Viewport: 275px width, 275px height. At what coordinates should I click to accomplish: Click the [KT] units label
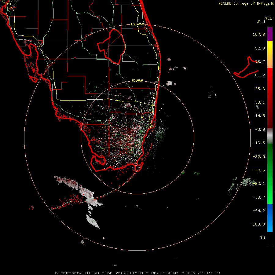point(261,21)
